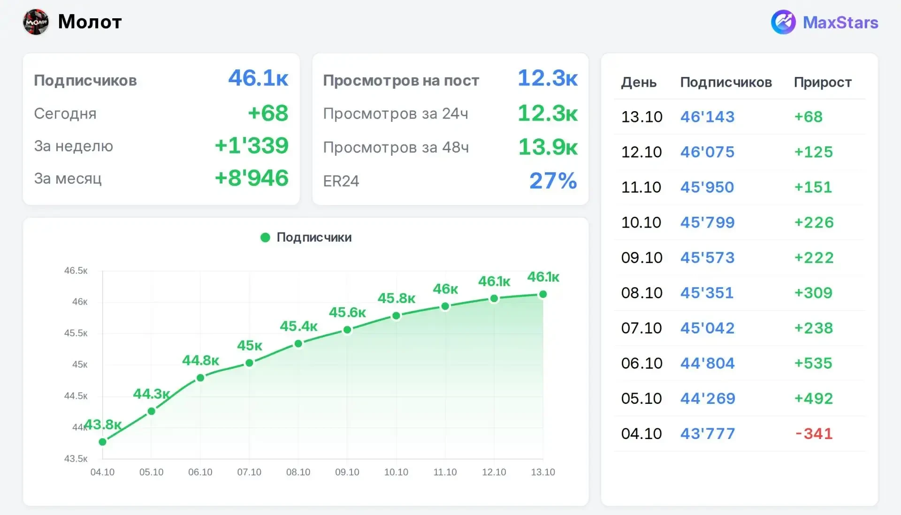Click the За месяц value +8'946

[x=251, y=178]
